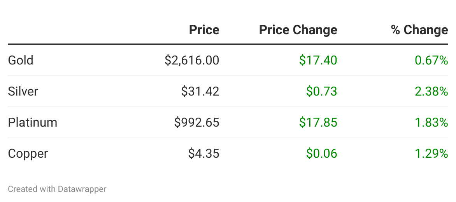Screen dimensions: 456x202
Task: Select the Silver row label
Action: 23,91
